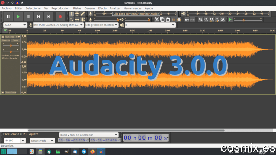
Task: Adjust the playback volume slider
Action: pos(137,20)
